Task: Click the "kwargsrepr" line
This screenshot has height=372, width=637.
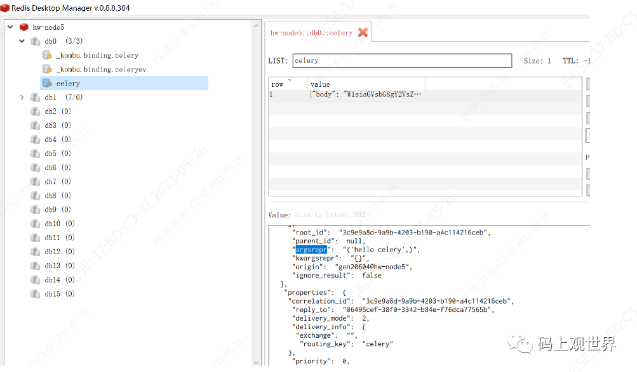Action: tap(330, 258)
